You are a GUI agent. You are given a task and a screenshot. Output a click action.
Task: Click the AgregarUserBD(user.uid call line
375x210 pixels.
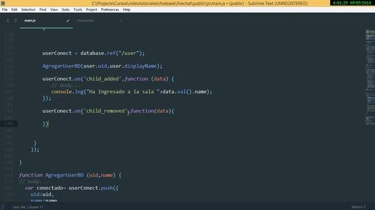coord(103,66)
